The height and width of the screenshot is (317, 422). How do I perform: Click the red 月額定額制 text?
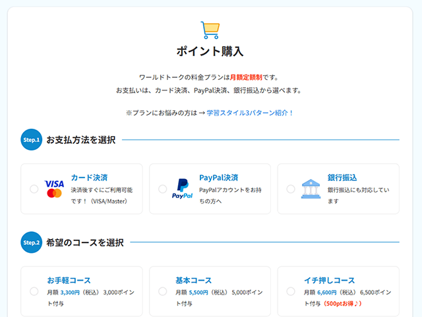click(246, 77)
